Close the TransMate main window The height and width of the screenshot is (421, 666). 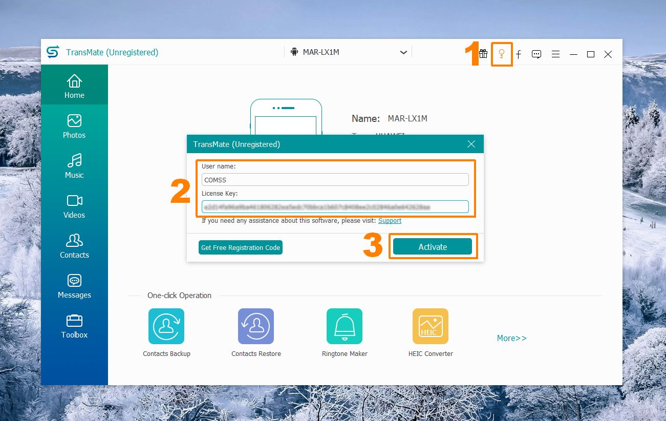coord(608,54)
